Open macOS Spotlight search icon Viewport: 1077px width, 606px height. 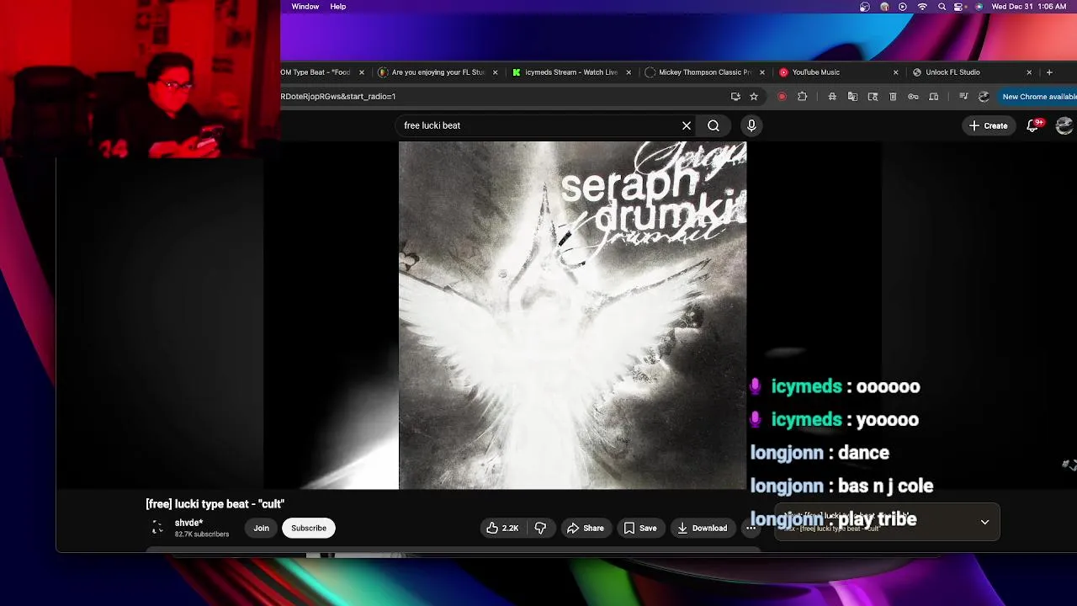942,7
